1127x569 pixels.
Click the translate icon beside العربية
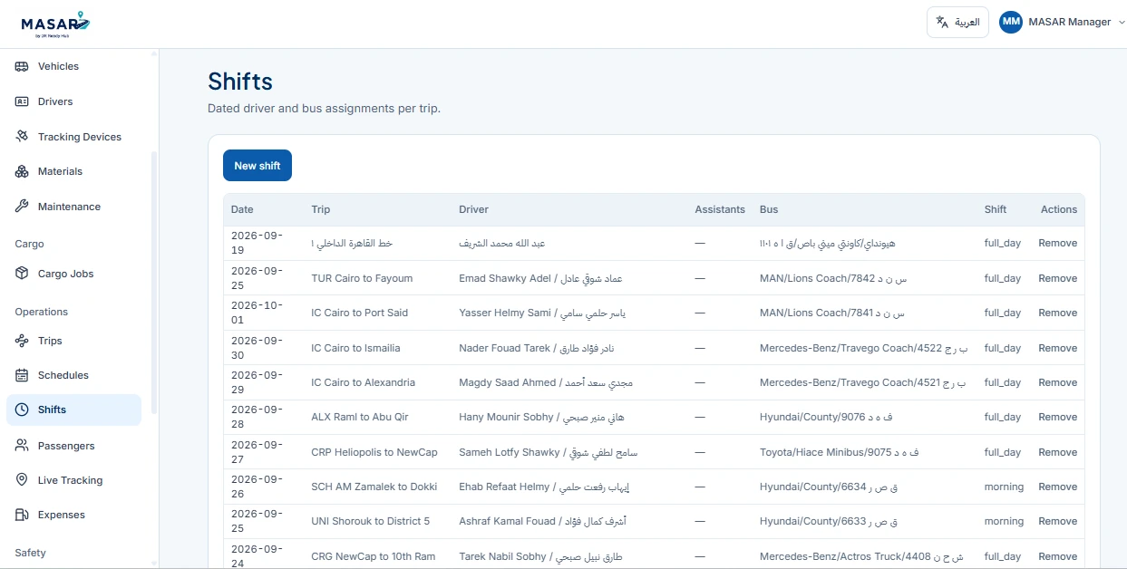pyautogui.click(x=942, y=22)
